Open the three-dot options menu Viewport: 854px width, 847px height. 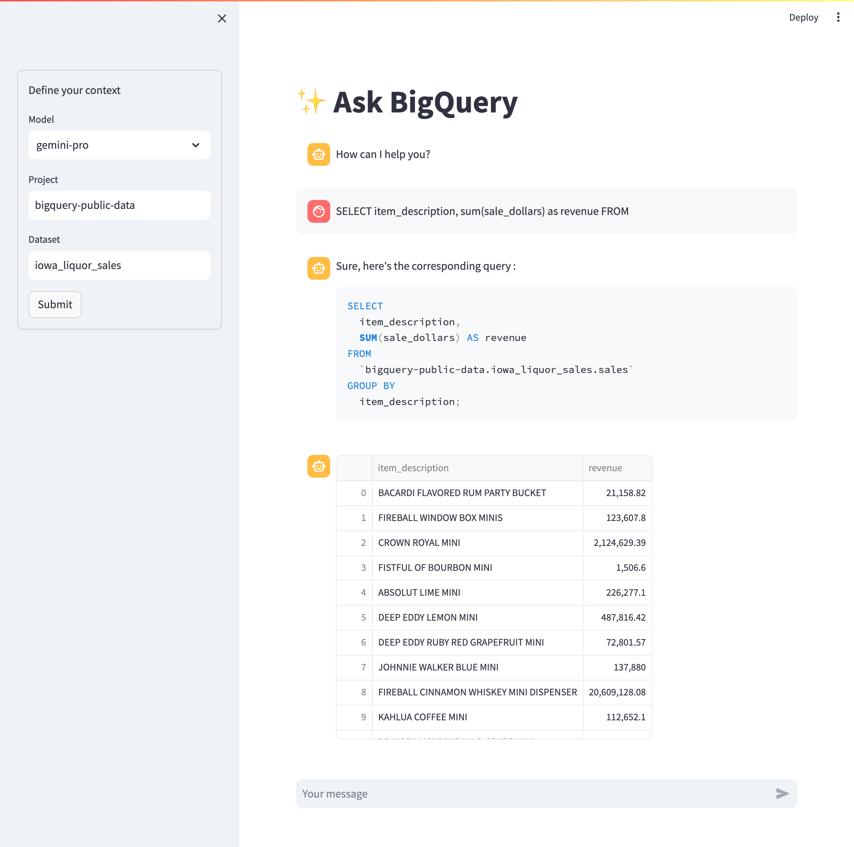point(838,17)
